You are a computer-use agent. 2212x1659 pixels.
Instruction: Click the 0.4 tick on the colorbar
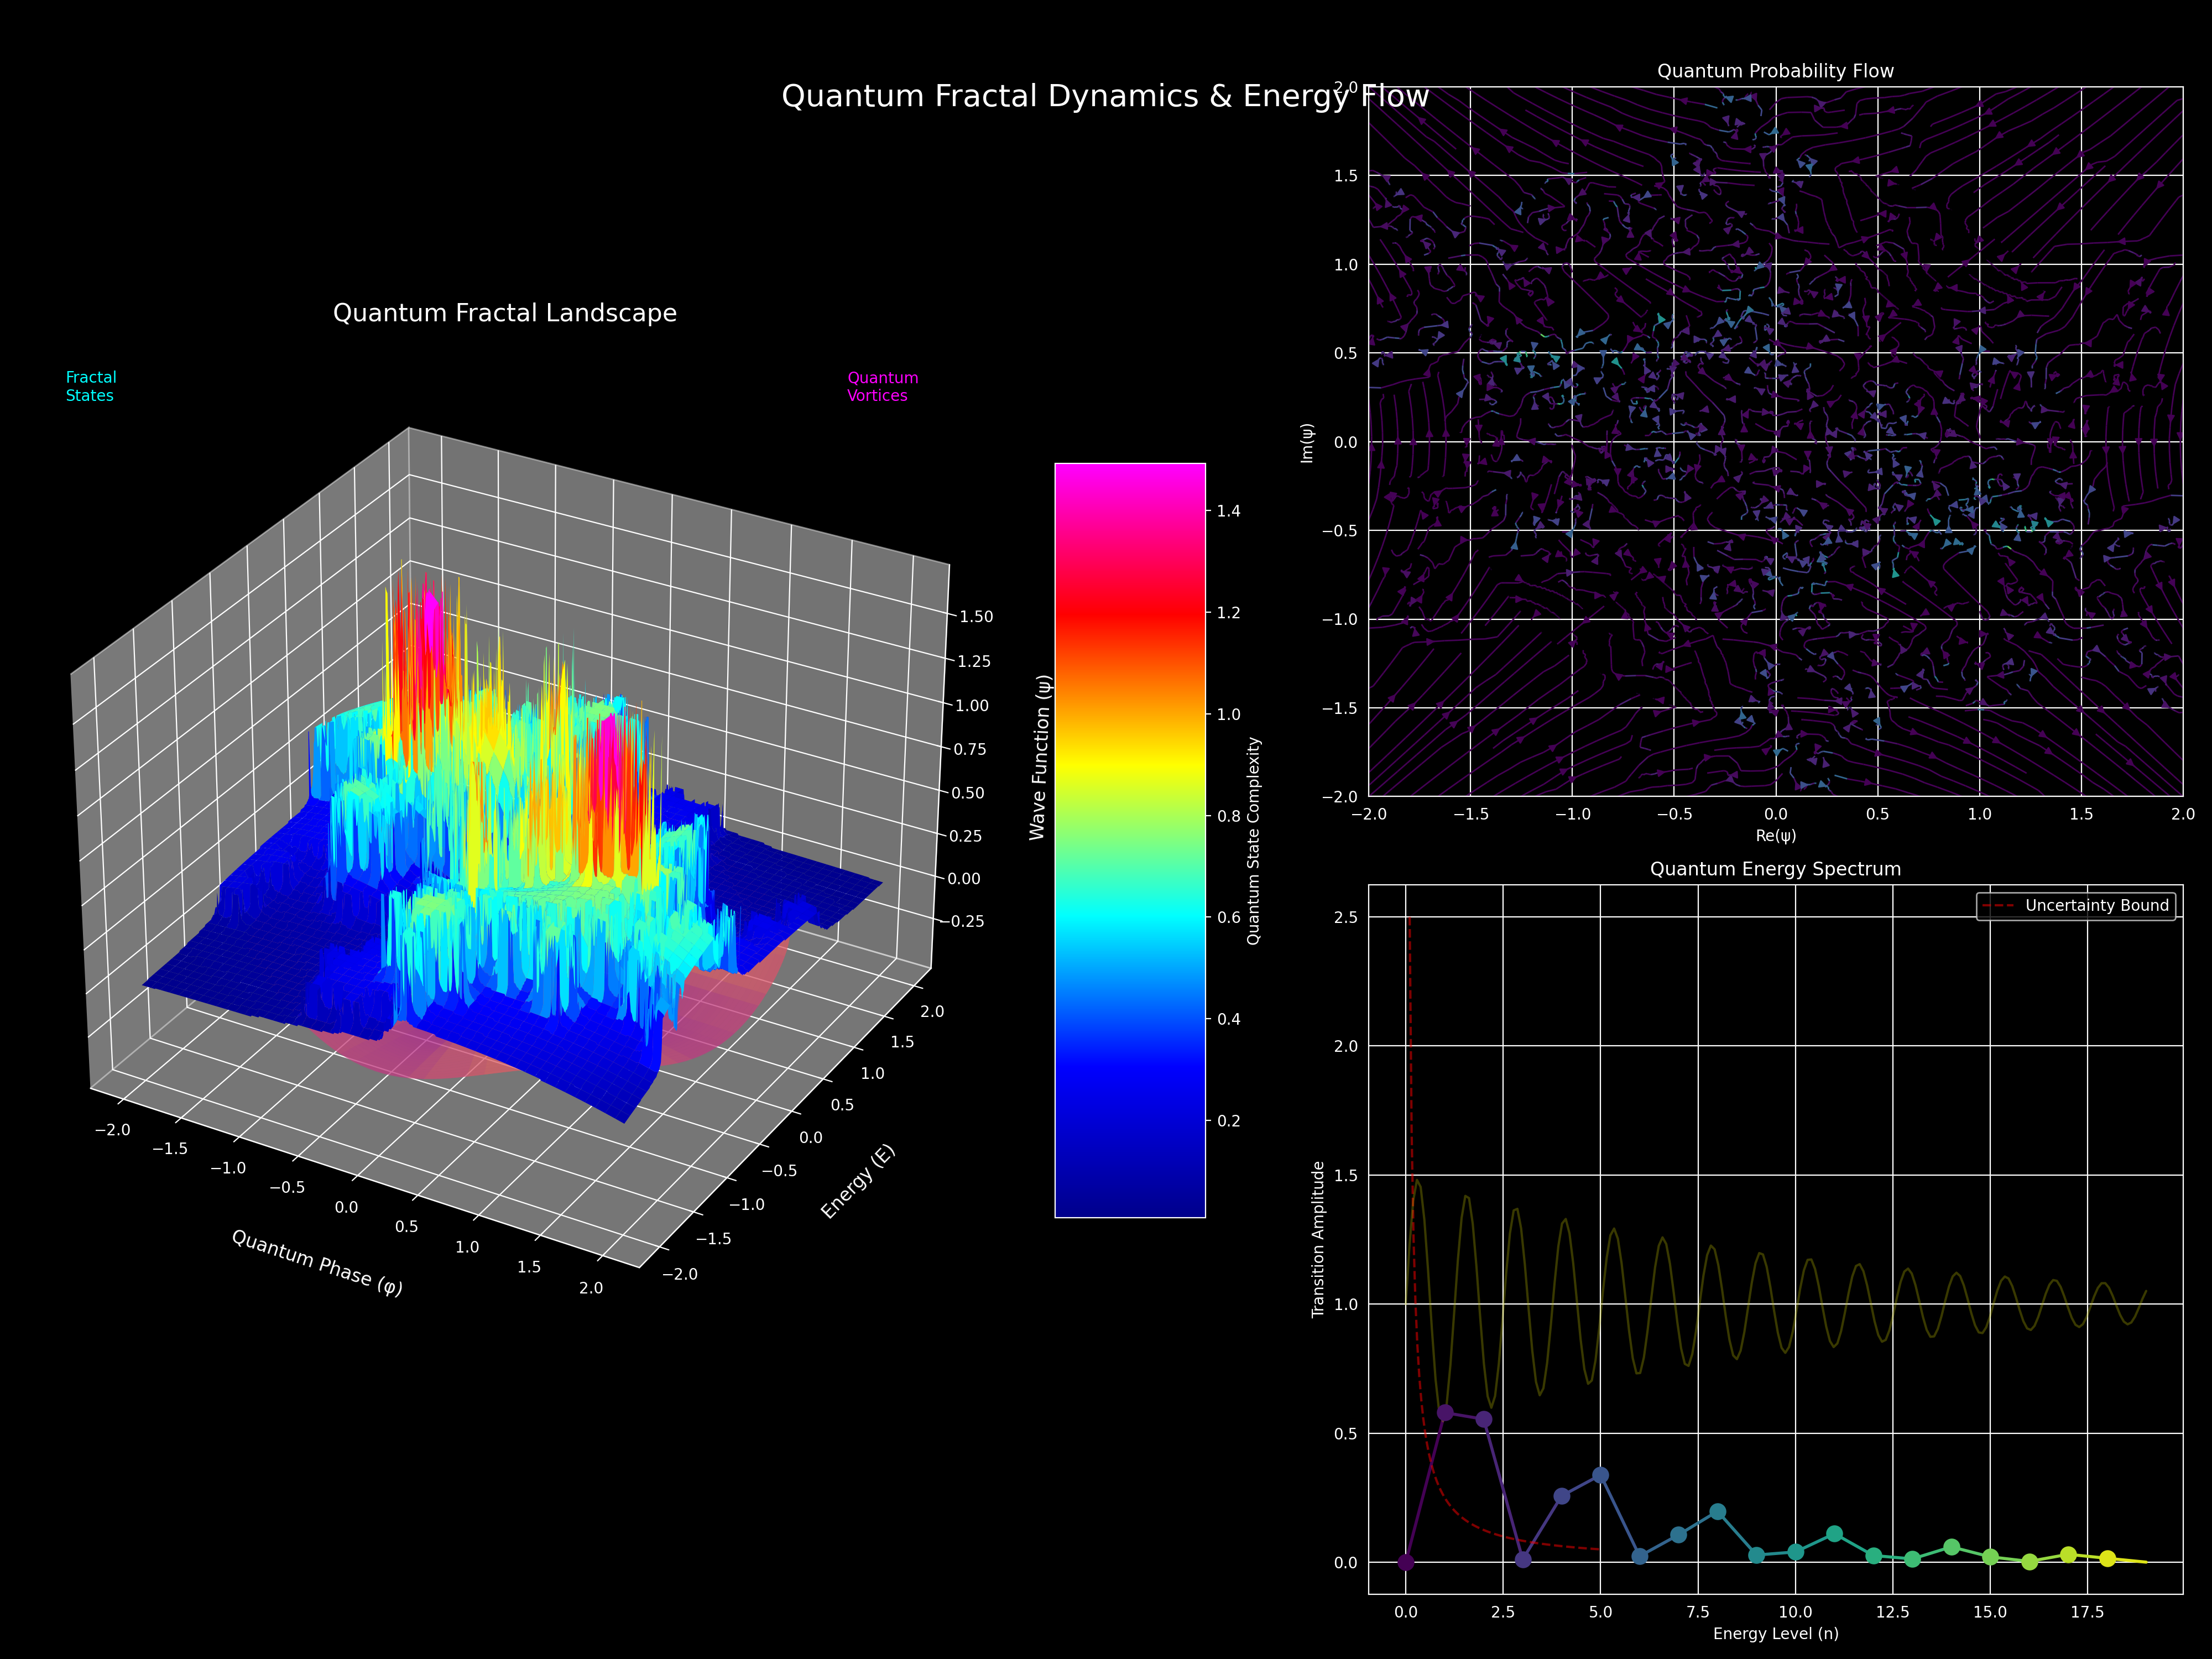click(1228, 1019)
